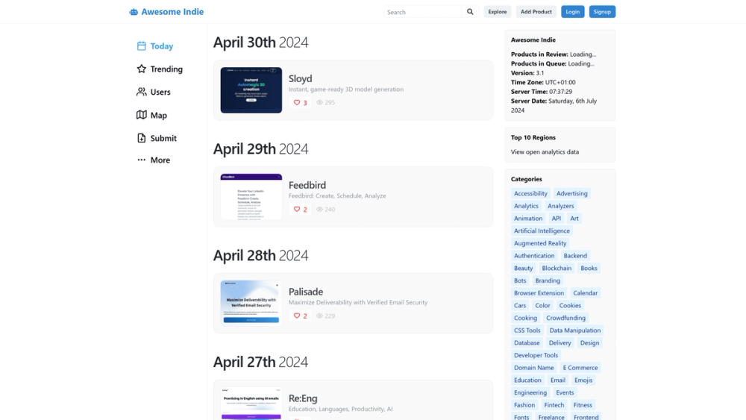This screenshot has width=746, height=420.
Task: Open the Submit menu item
Action: coord(157,138)
